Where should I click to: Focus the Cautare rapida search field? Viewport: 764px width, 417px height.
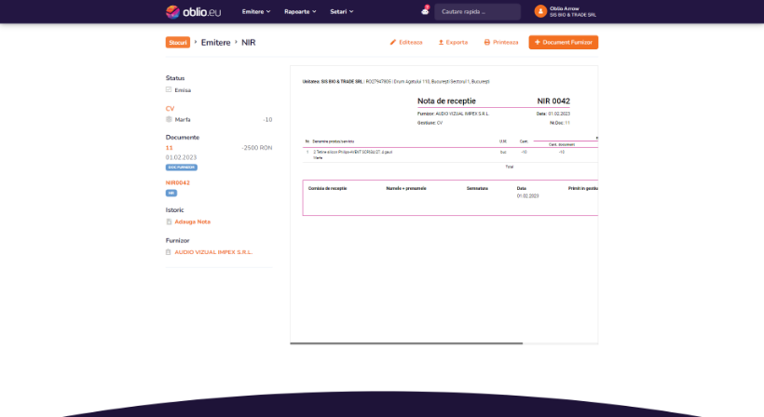pyautogui.click(x=477, y=12)
